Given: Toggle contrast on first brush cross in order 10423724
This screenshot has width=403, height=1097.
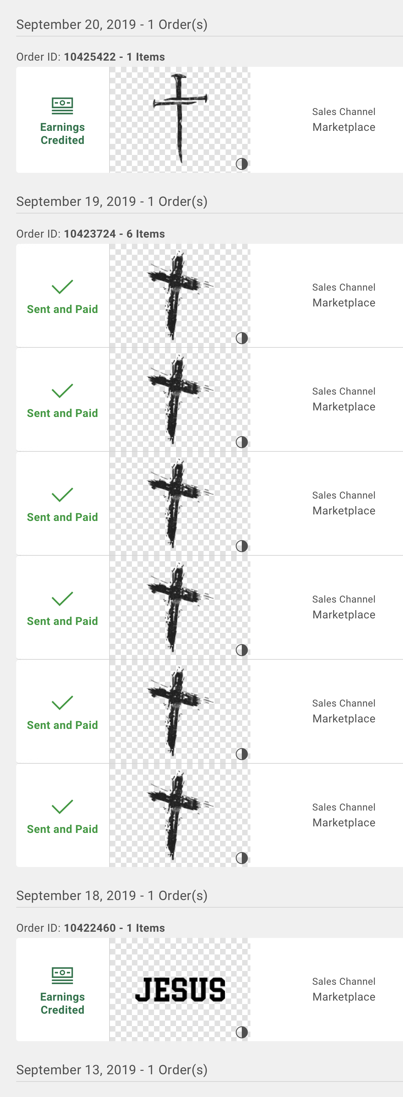Looking at the screenshot, I should [x=241, y=338].
